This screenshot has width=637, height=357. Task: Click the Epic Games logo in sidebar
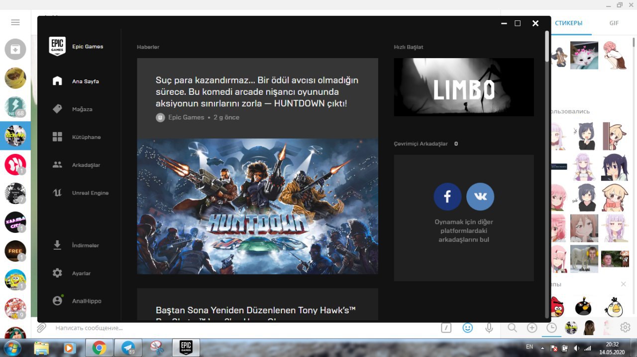tap(57, 47)
